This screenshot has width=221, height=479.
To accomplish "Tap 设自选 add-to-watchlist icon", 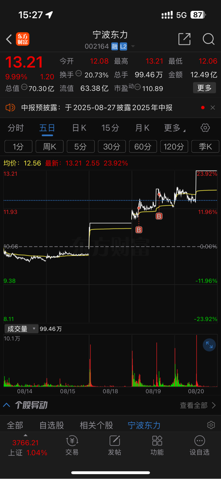I will (199, 445).
